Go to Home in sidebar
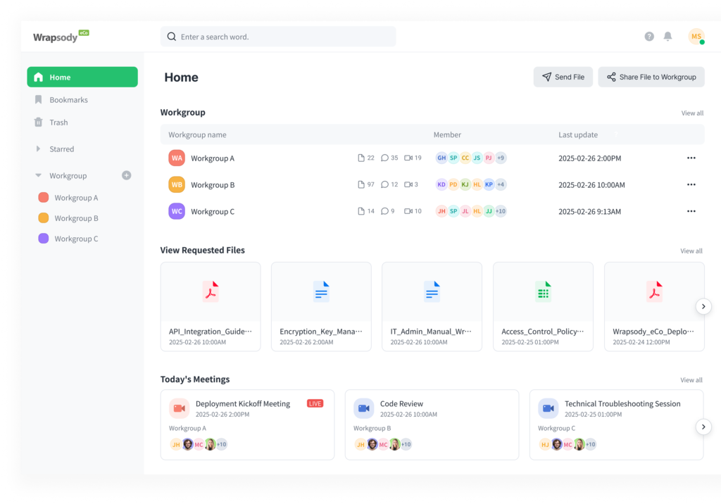 [x=82, y=77]
